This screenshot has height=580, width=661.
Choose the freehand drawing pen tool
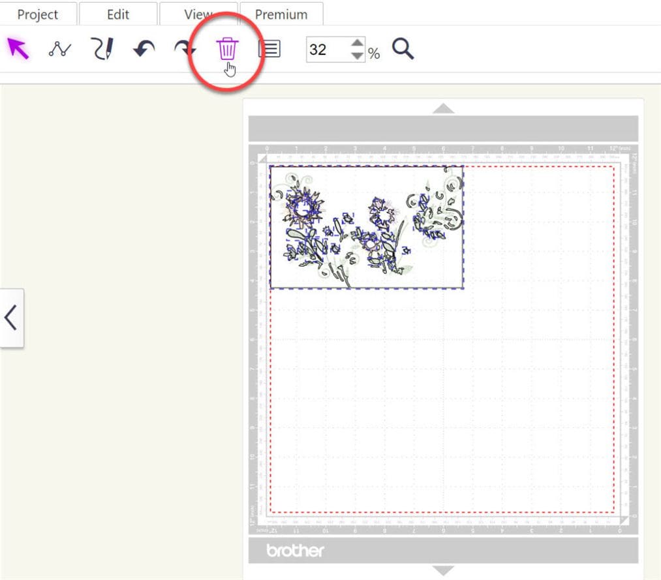(101, 48)
